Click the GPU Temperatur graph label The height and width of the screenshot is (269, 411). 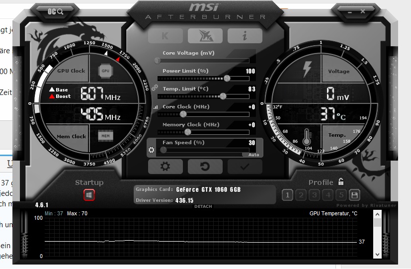pyautogui.click(x=333, y=213)
